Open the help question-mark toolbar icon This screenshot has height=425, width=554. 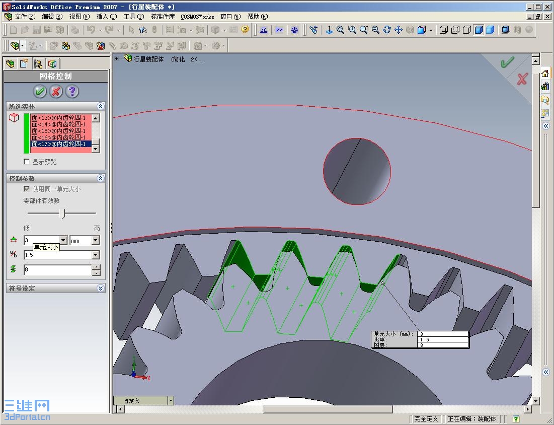245,30
